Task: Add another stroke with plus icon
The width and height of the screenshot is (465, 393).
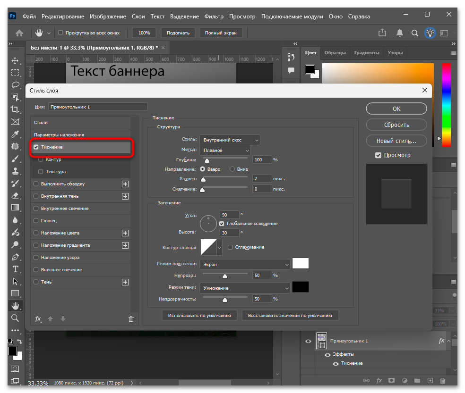Action: click(x=125, y=184)
